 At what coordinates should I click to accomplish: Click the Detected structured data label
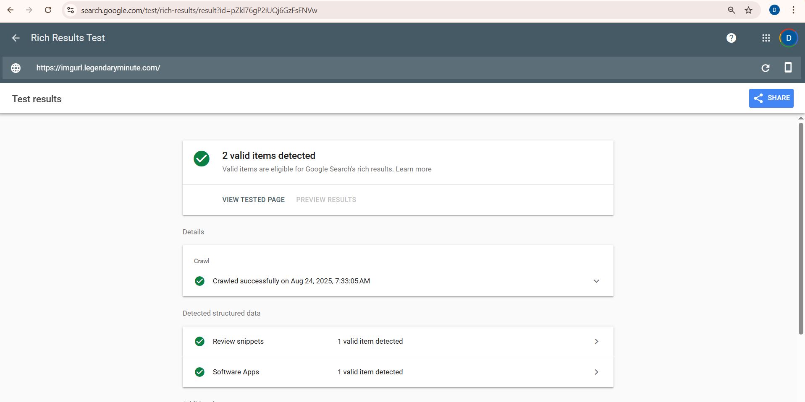pos(221,313)
